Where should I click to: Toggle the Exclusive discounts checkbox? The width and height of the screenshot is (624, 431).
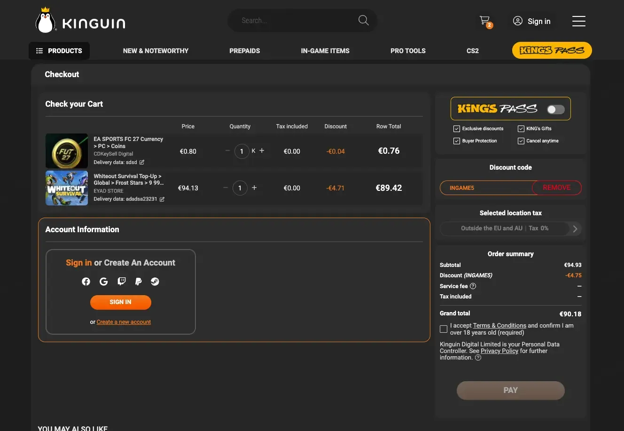point(457,129)
